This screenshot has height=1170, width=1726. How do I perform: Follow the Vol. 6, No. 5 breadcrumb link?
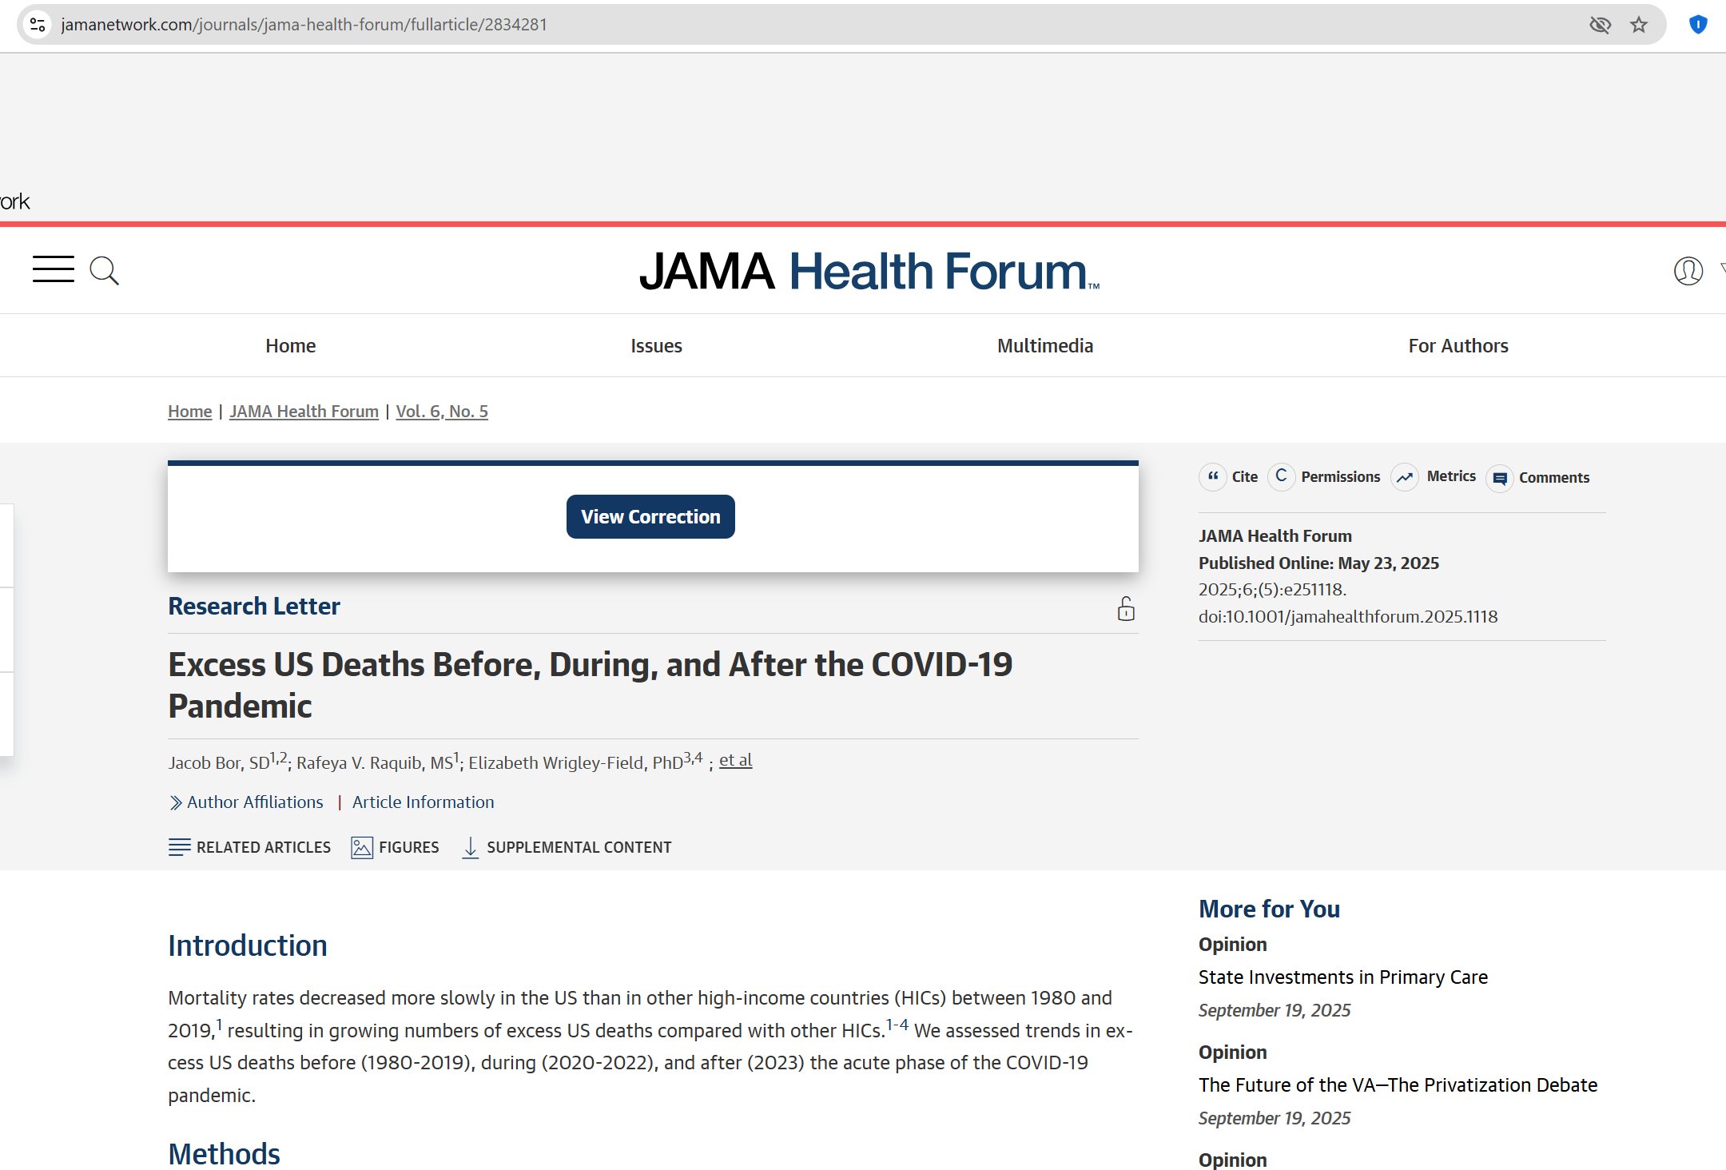pyautogui.click(x=442, y=412)
